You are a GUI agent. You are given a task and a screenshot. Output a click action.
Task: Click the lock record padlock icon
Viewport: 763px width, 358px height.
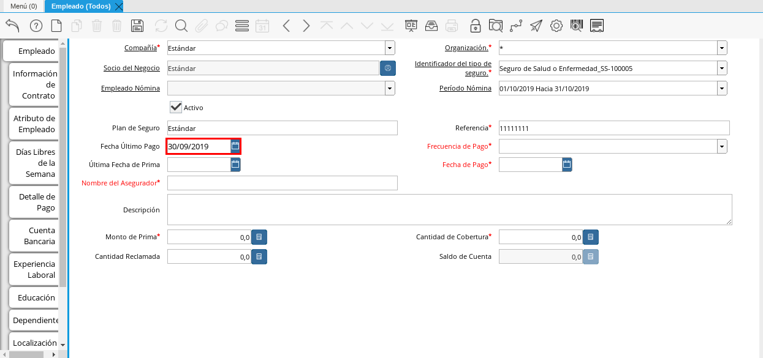(475, 26)
